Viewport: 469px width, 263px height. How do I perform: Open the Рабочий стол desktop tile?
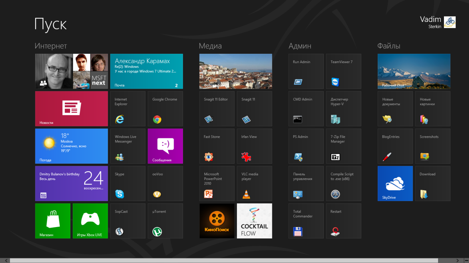coord(414,71)
